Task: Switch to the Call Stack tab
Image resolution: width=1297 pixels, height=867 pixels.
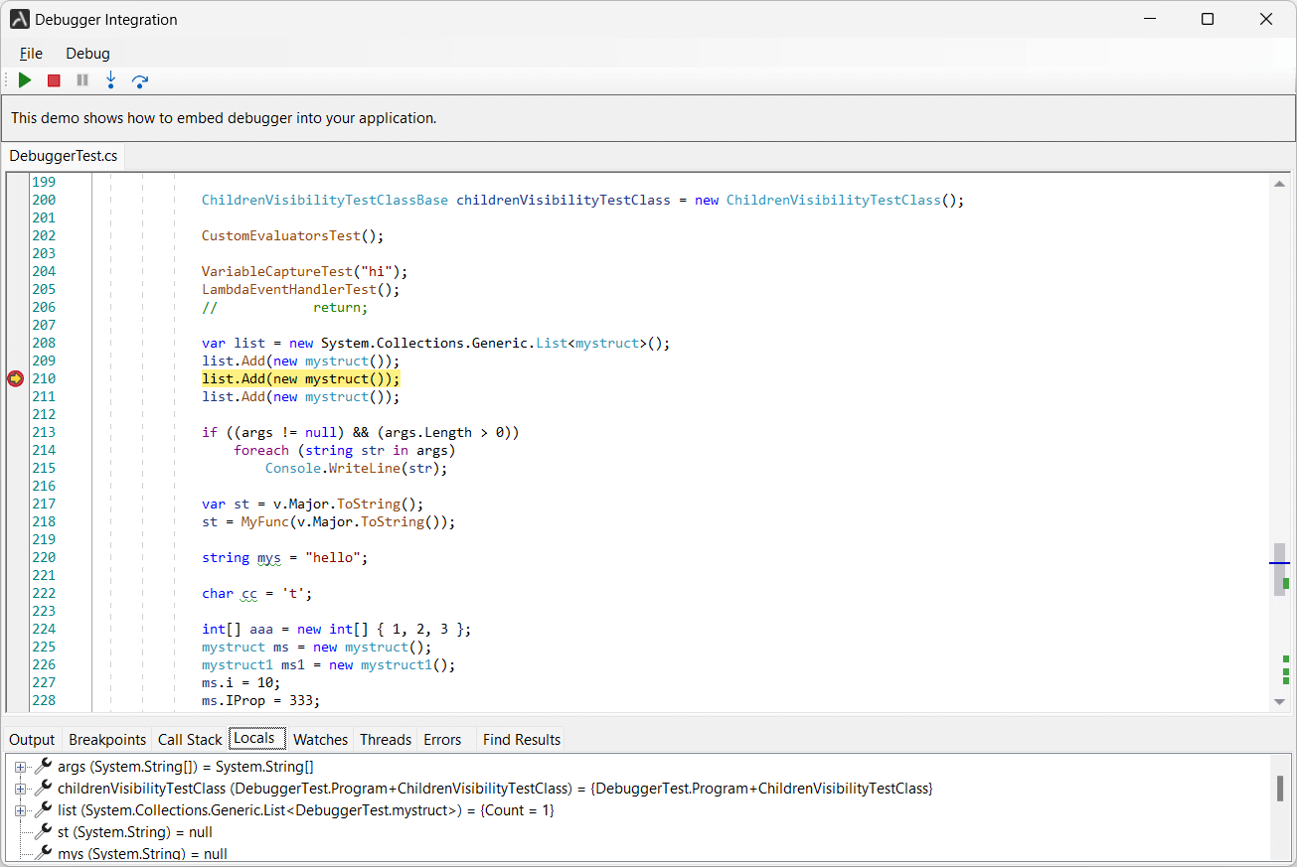Action: tap(190, 739)
